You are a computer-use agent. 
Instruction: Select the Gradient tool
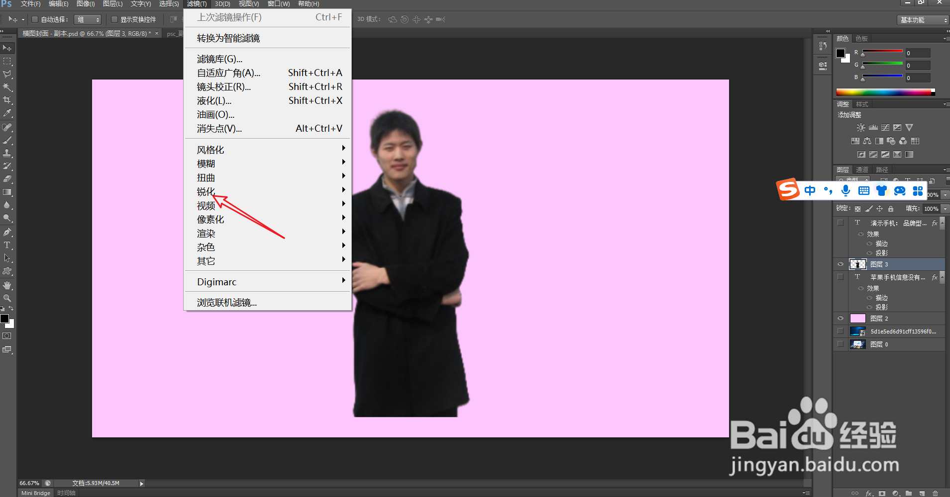click(7, 192)
